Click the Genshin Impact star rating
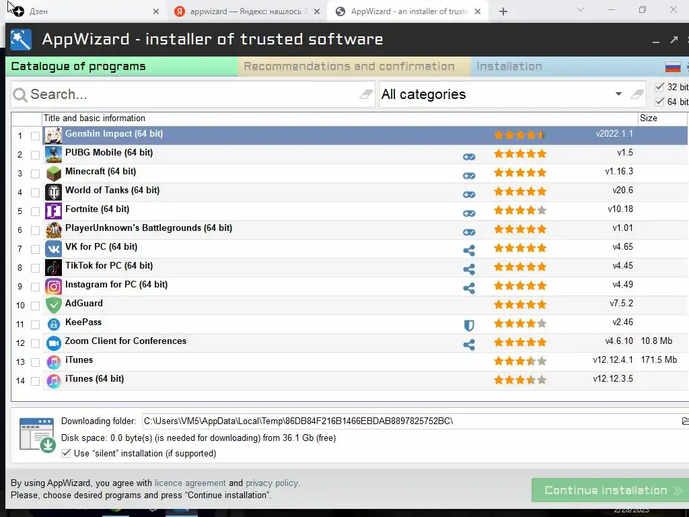 coord(520,135)
